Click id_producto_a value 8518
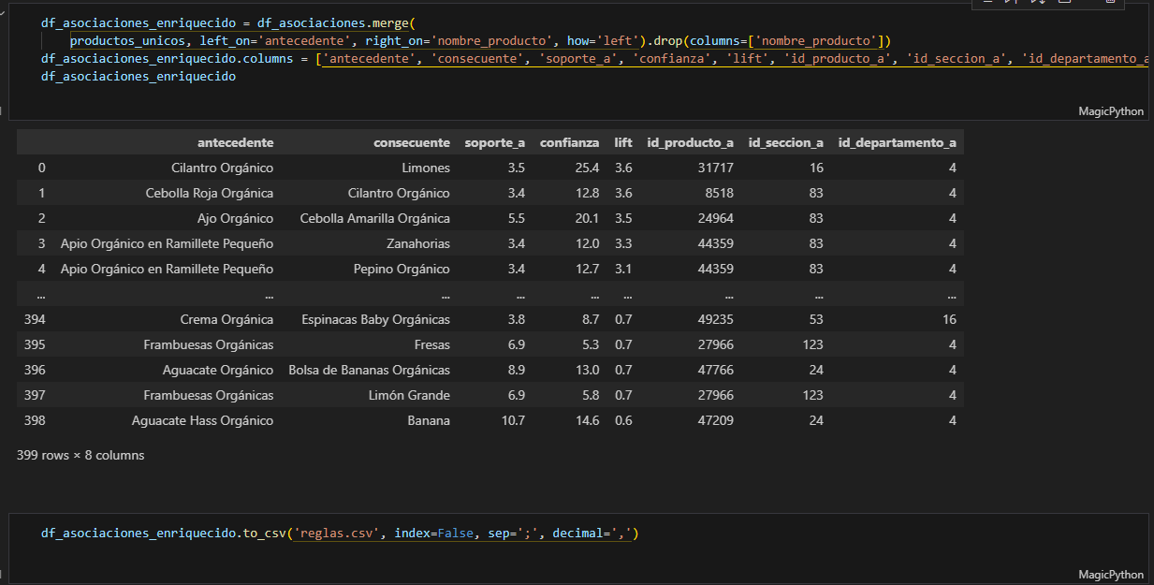The image size is (1154, 585). click(x=720, y=193)
